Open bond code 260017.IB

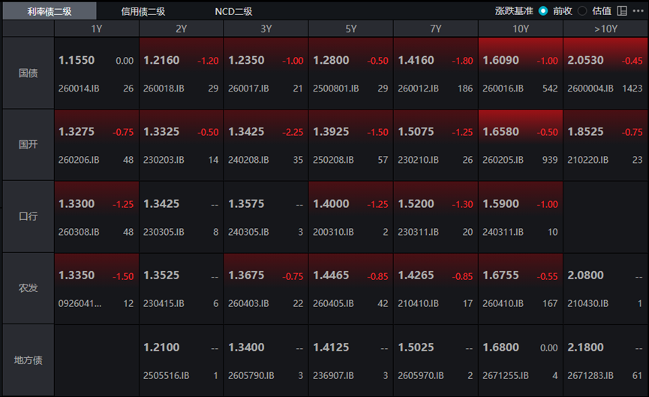coord(248,89)
